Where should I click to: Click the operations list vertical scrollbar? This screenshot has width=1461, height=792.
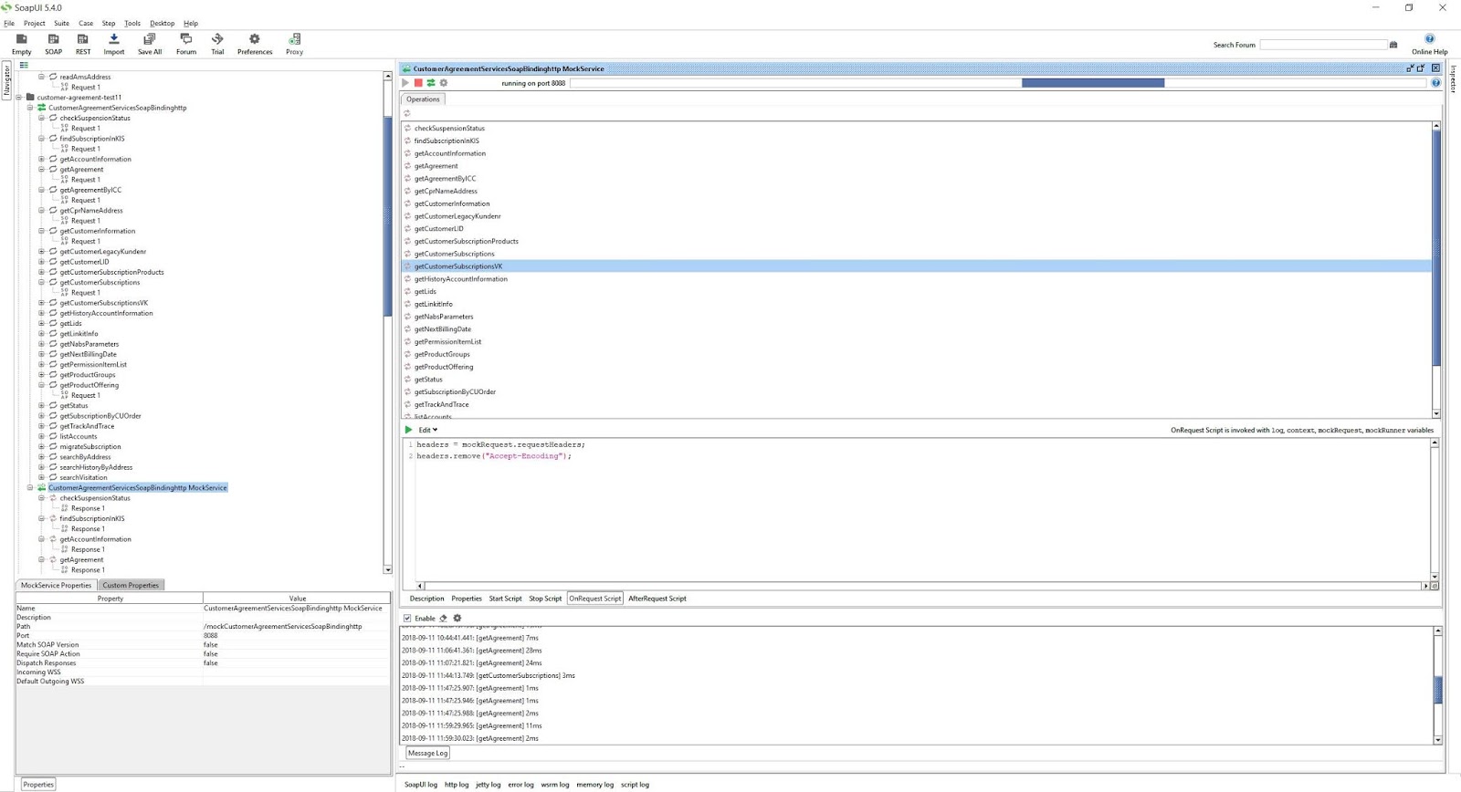click(1436, 270)
